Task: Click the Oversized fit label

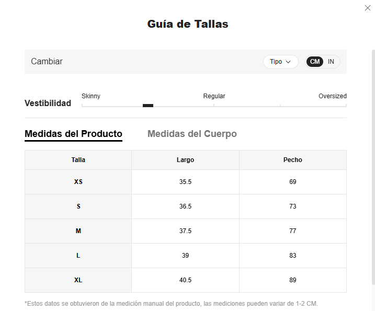Action: coord(333,96)
